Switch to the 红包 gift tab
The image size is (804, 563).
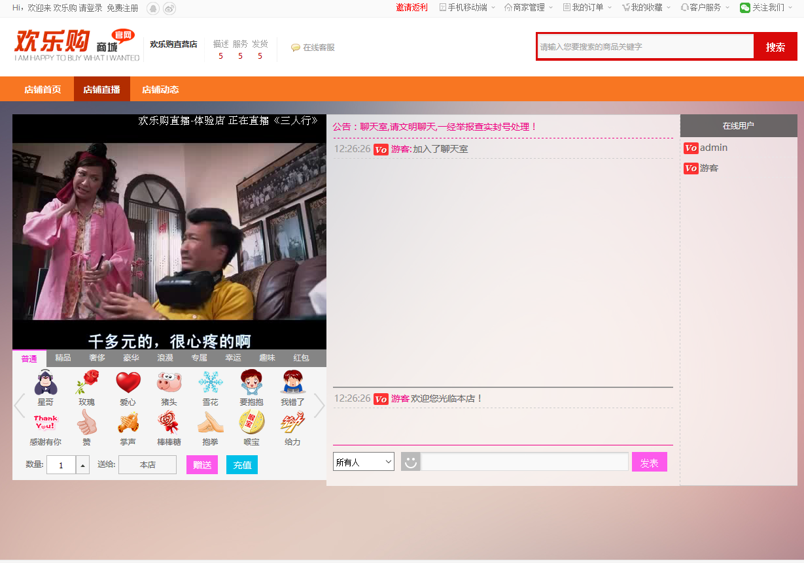[x=302, y=358]
